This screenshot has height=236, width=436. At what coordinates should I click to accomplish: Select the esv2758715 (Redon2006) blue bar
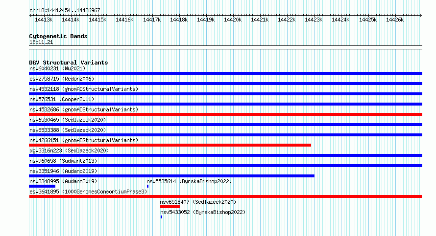click(x=225, y=84)
